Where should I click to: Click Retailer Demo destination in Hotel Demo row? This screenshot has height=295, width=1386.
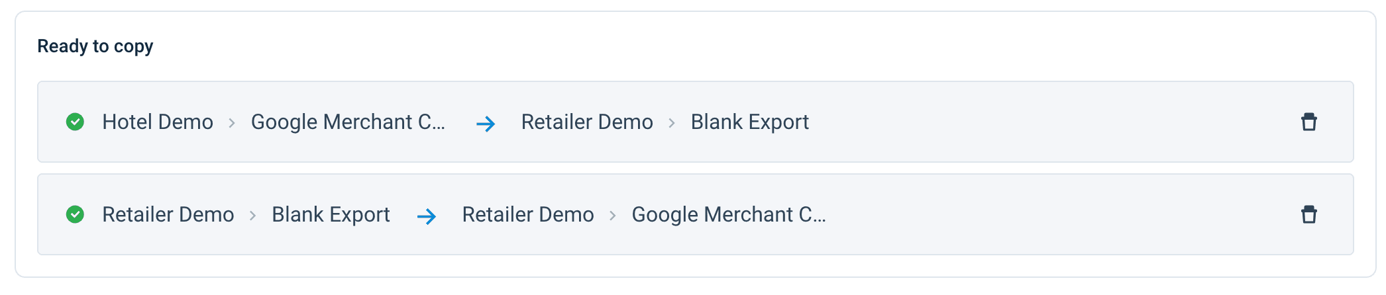(587, 122)
